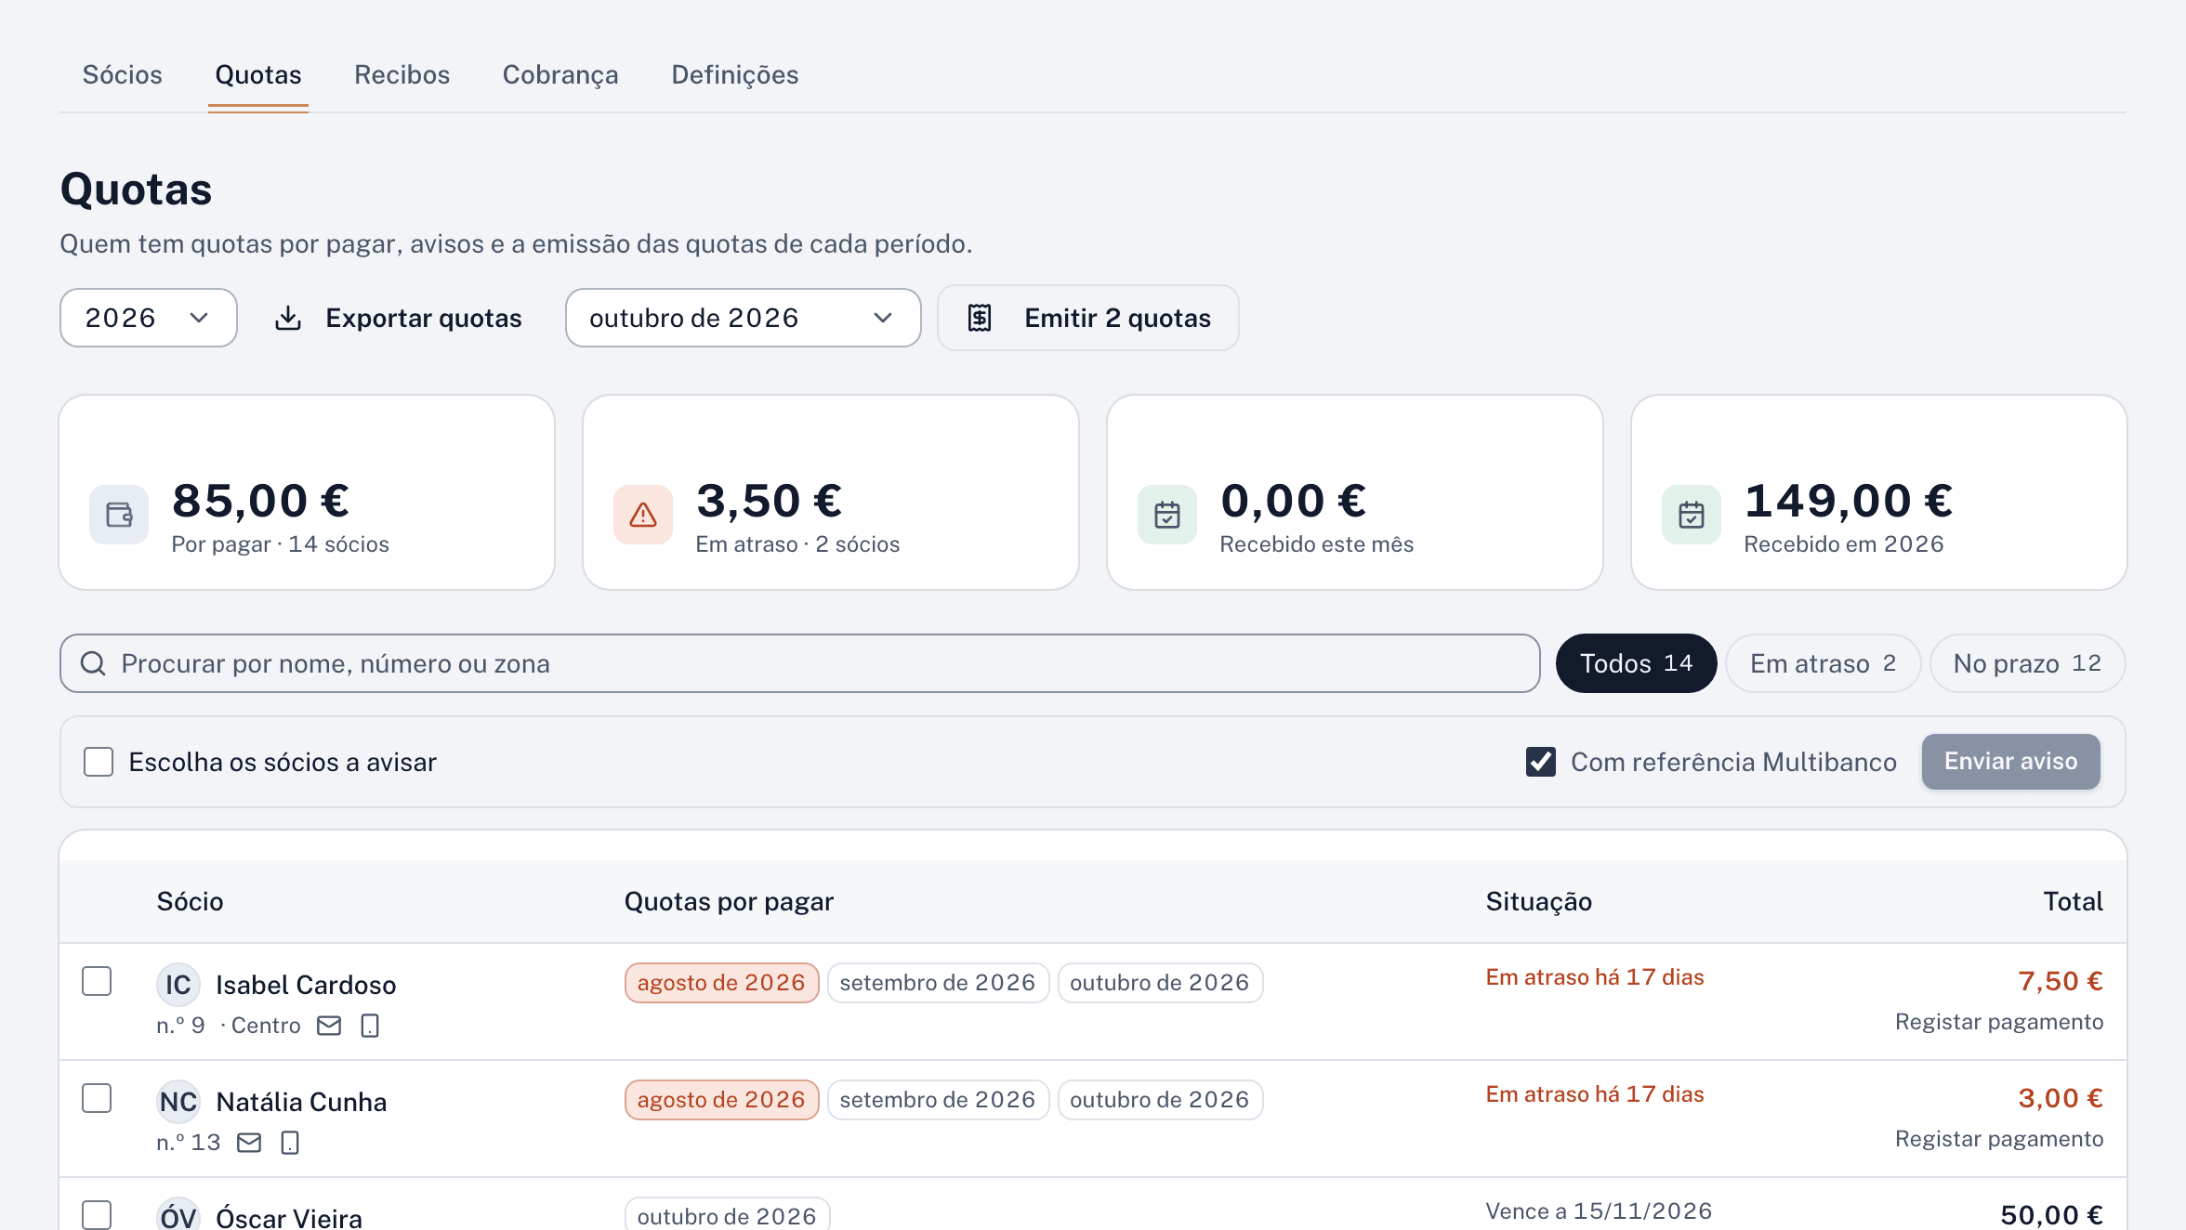Click Isabel Cardoso's 'Em atraso há 17 dias'
The image size is (2186, 1230).
(1595, 977)
